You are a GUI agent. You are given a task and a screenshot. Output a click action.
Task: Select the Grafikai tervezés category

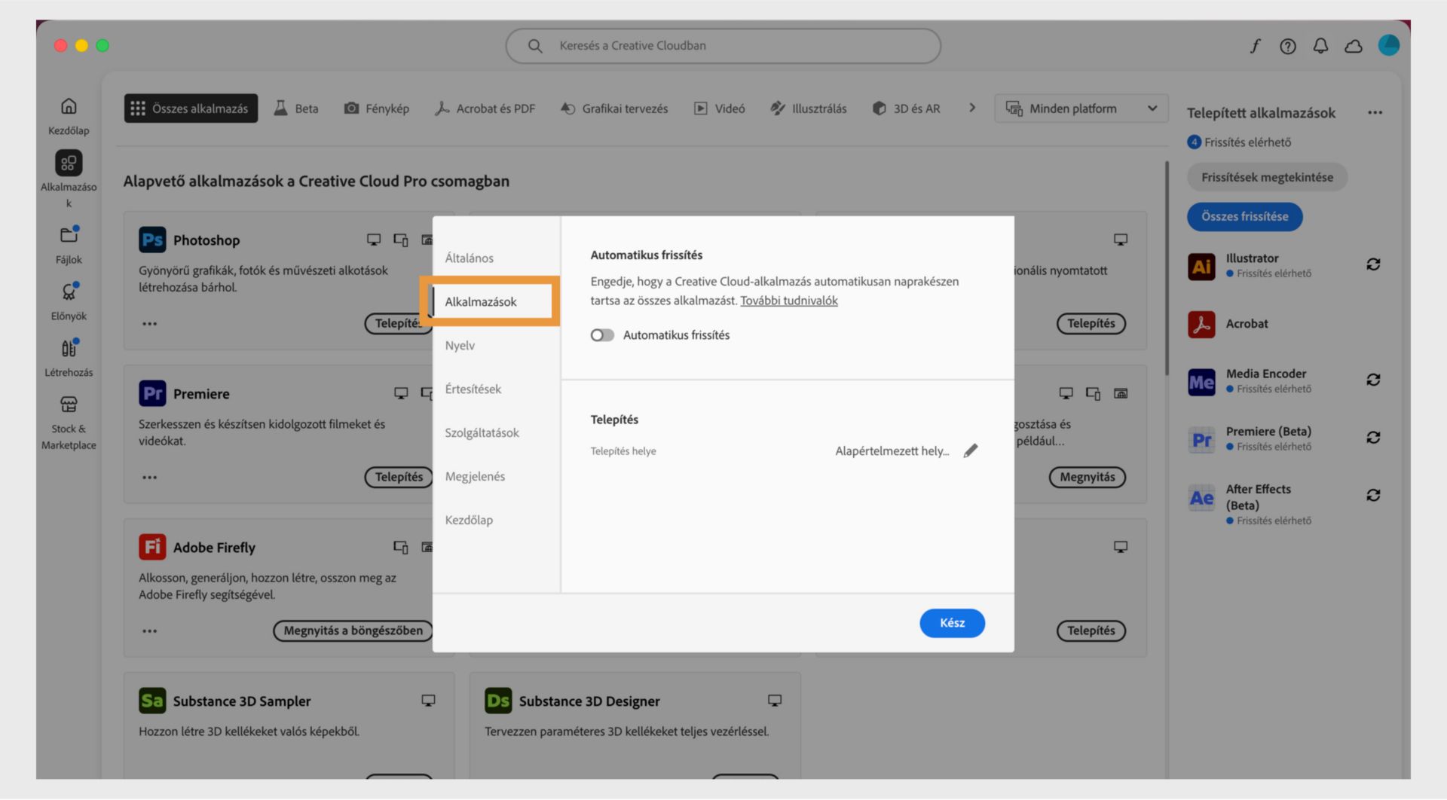coord(614,108)
